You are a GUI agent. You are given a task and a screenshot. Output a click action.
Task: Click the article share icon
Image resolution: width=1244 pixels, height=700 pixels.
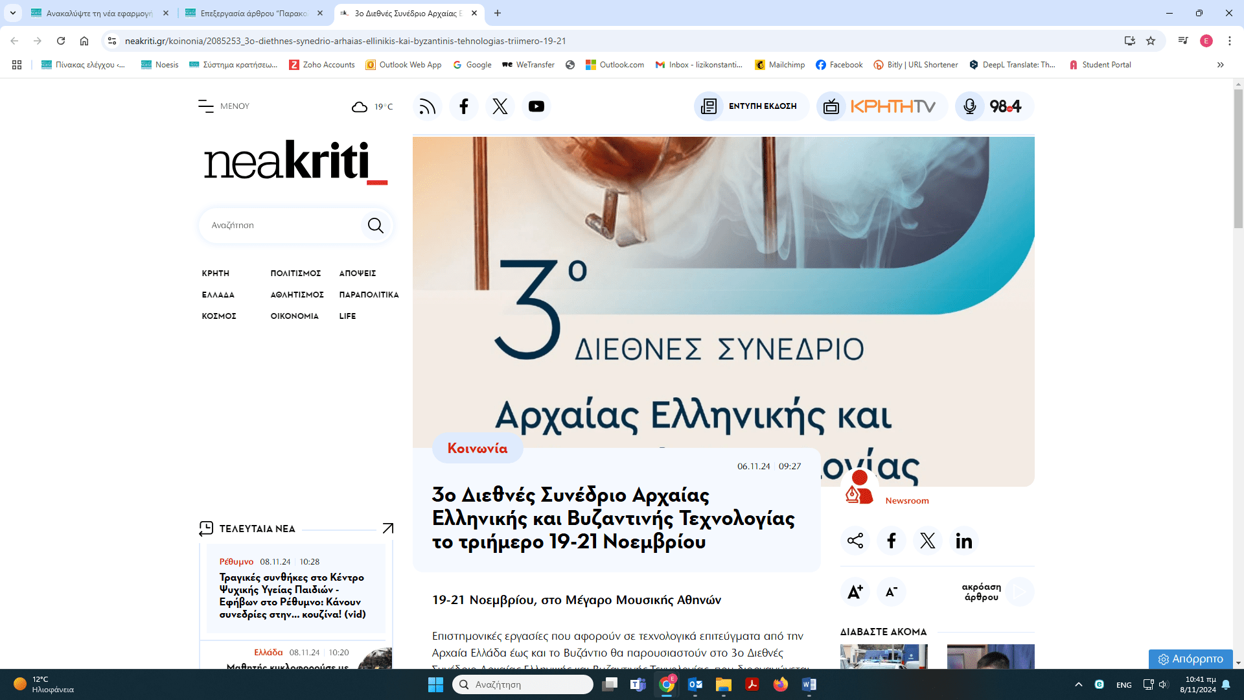coord(855,541)
